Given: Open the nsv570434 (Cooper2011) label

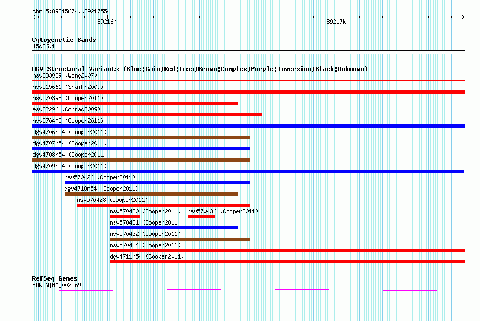Looking at the screenshot, I should click(x=145, y=245).
